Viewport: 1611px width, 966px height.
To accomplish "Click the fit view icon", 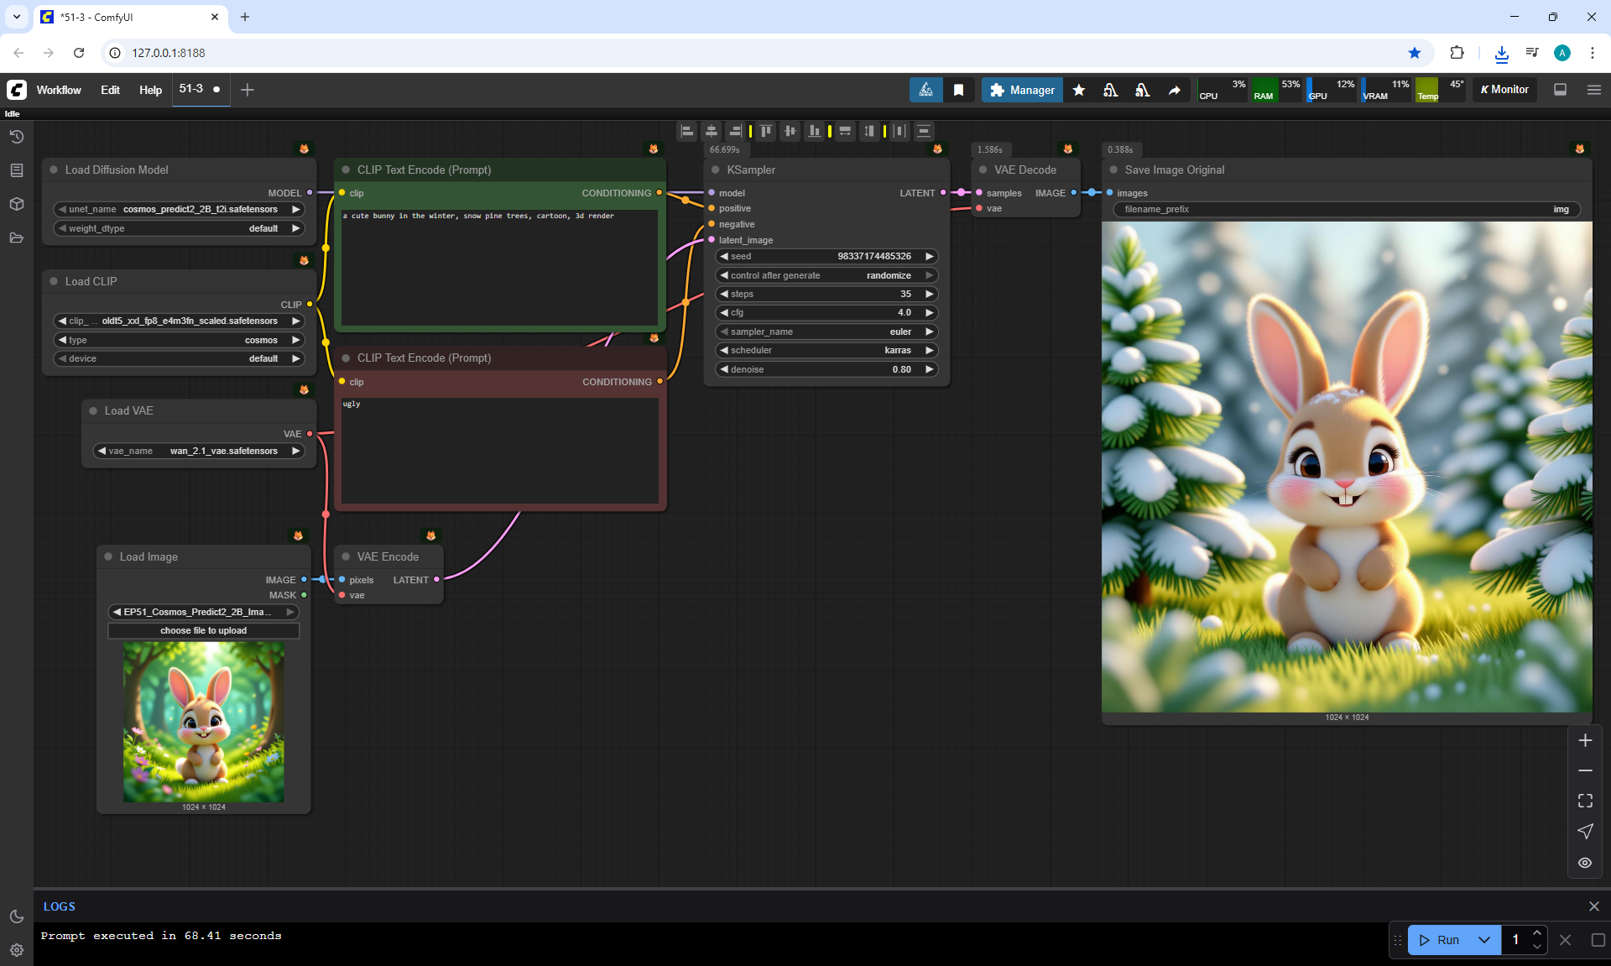I will (1584, 801).
